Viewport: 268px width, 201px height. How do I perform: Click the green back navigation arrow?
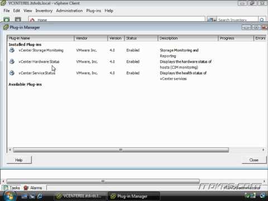[7, 20]
